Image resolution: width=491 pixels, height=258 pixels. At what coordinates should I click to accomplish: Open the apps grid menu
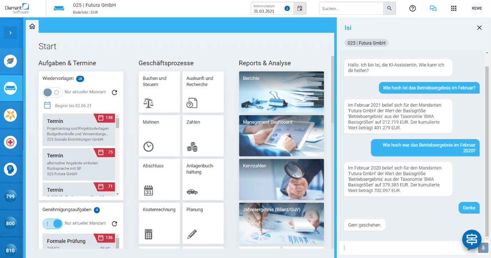[453, 8]
